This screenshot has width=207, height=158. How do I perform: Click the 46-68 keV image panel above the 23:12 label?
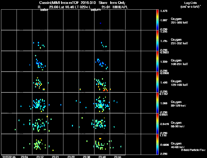[x=40, y=144]
